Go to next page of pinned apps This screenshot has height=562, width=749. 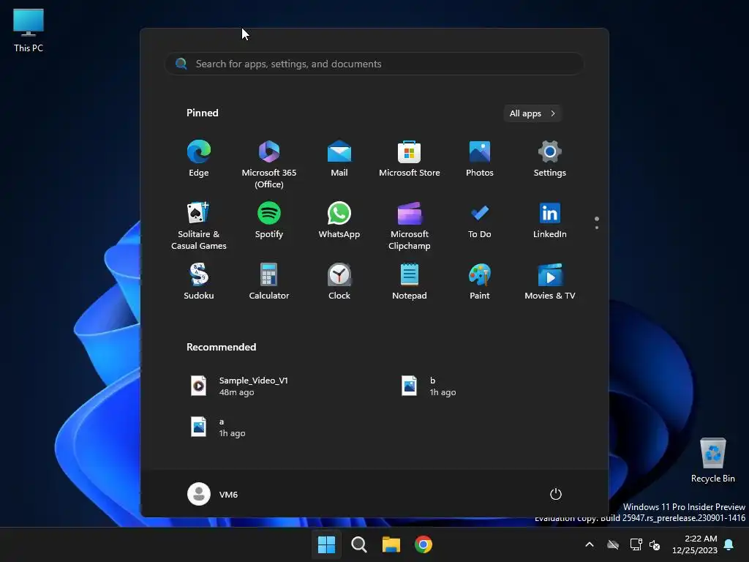pyautogui.click(x=597, y=228)
